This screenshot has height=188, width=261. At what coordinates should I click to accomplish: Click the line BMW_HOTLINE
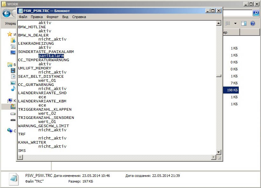(32, 27)
